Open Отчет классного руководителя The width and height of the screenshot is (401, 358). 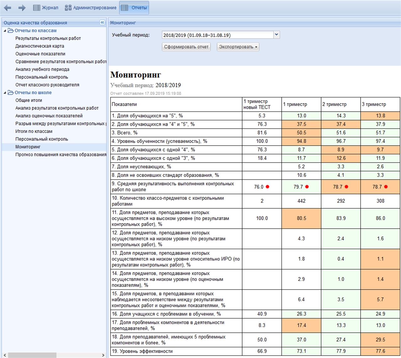(47, 85)
